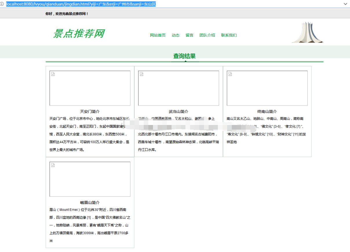Click the greeting text 你好，欢迎光临景点推荐网！

pos(67,14)
